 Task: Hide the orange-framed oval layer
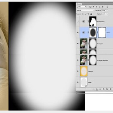tap(78, 71)
